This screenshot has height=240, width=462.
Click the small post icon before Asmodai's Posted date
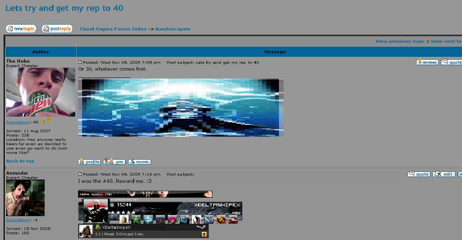click(80, 174)
